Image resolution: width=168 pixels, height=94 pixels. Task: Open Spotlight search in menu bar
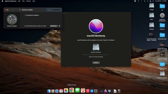(148, 1)
